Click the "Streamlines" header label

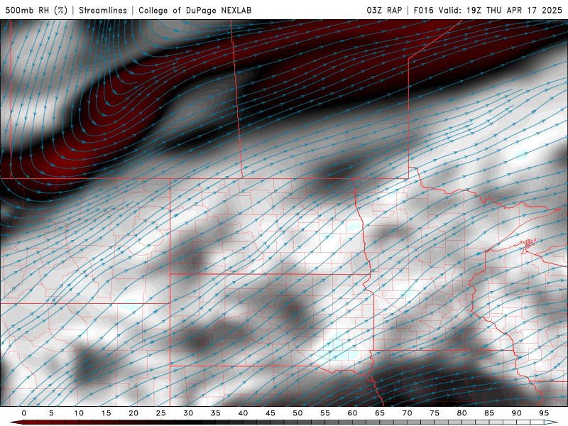(103, 10)
